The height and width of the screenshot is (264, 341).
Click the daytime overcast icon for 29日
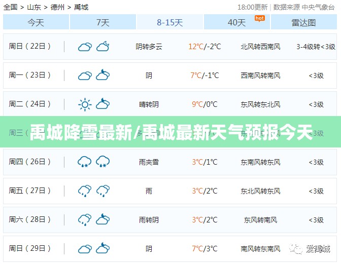[85, 249]
